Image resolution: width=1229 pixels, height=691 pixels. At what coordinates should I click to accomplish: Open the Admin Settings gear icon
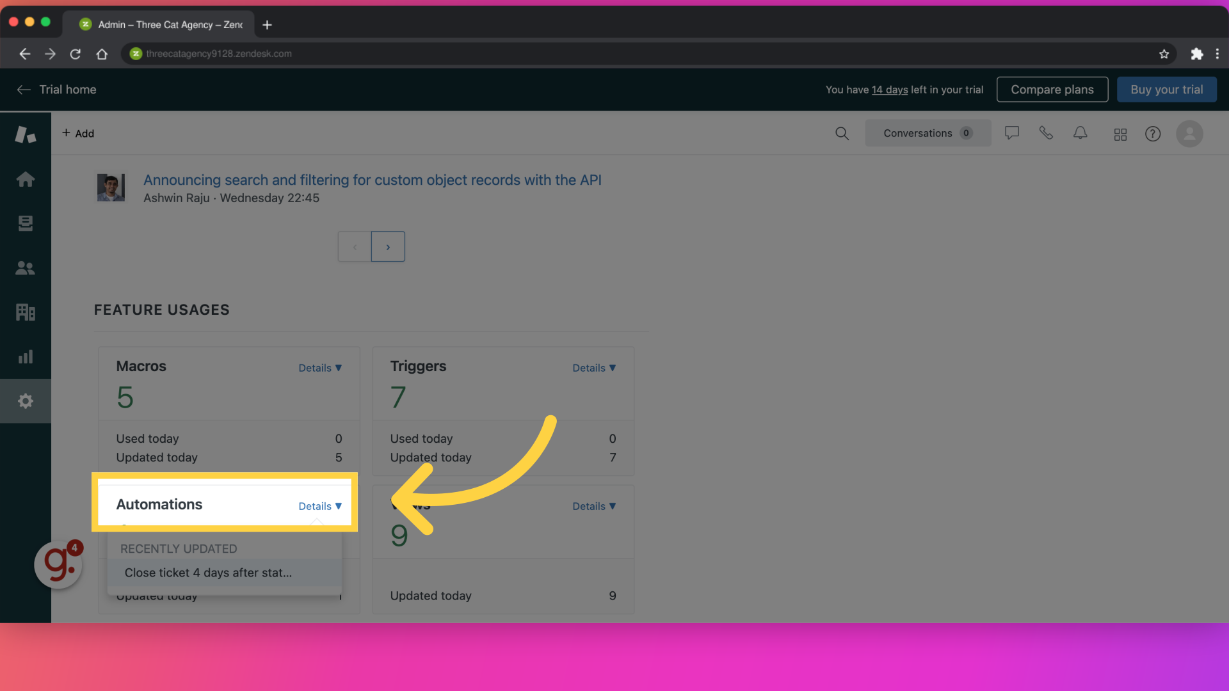pos(26,401)
